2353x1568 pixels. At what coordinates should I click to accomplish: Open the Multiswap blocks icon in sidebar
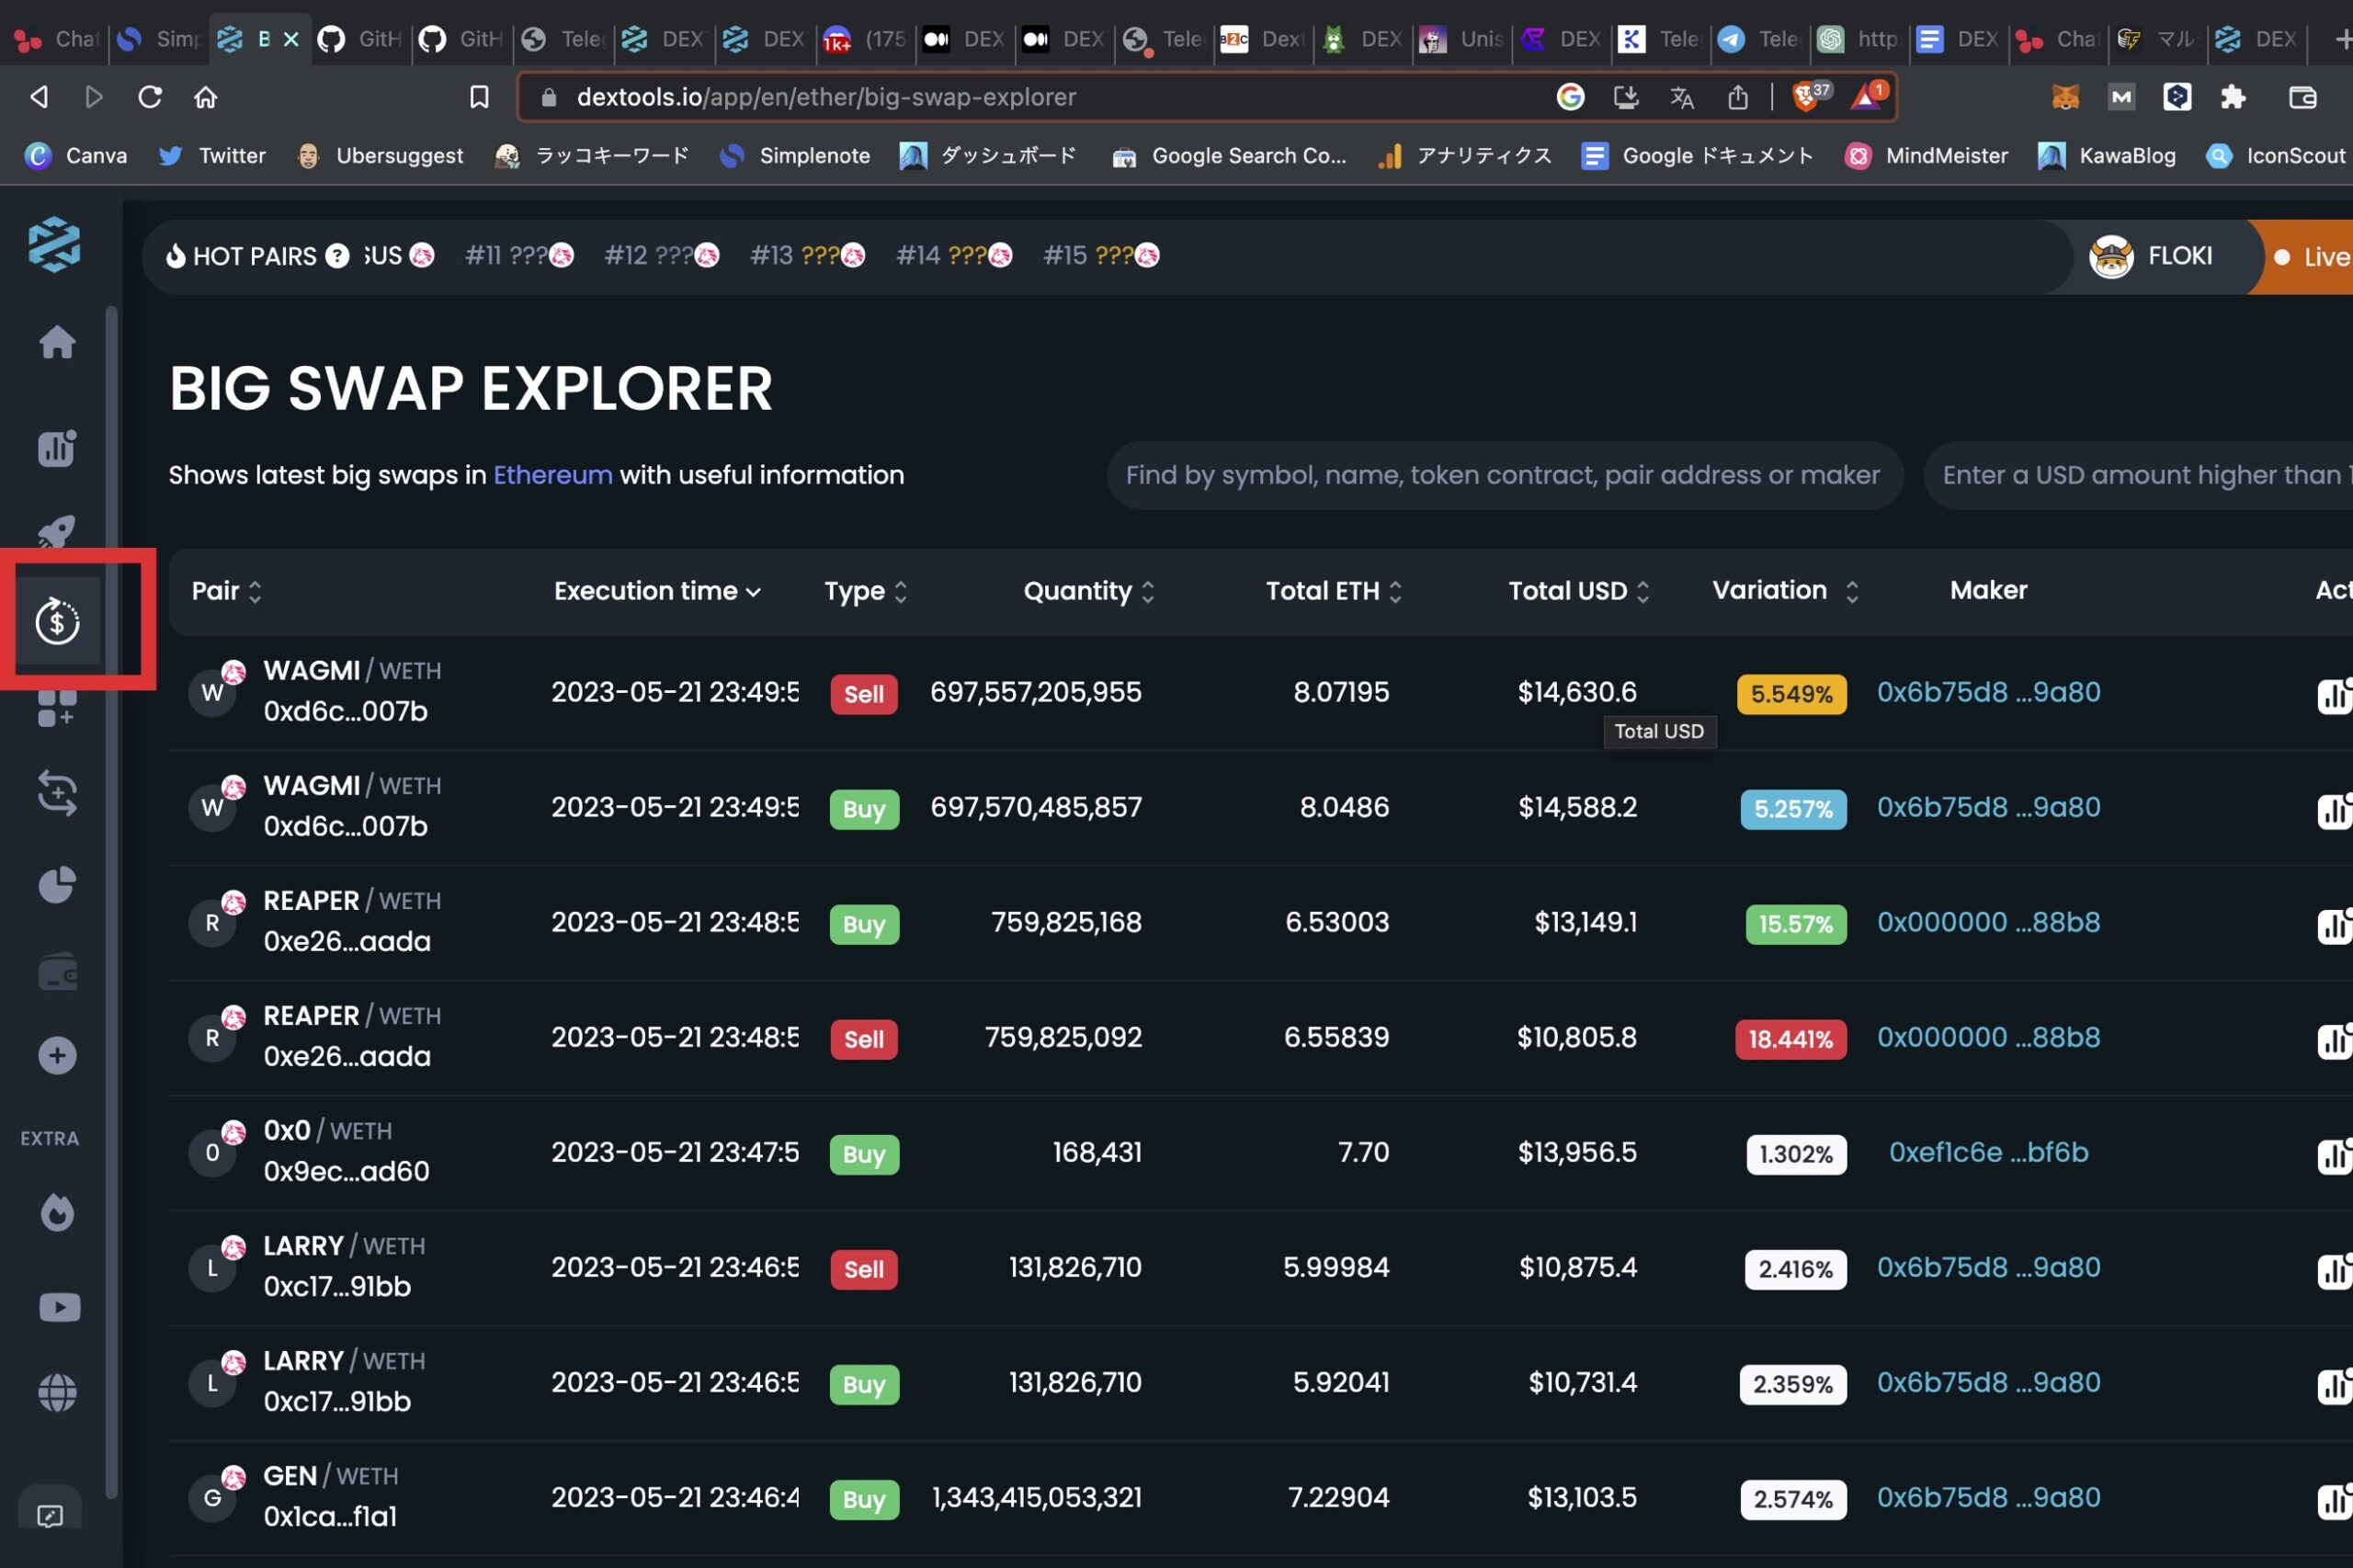(x=56, y=707)
